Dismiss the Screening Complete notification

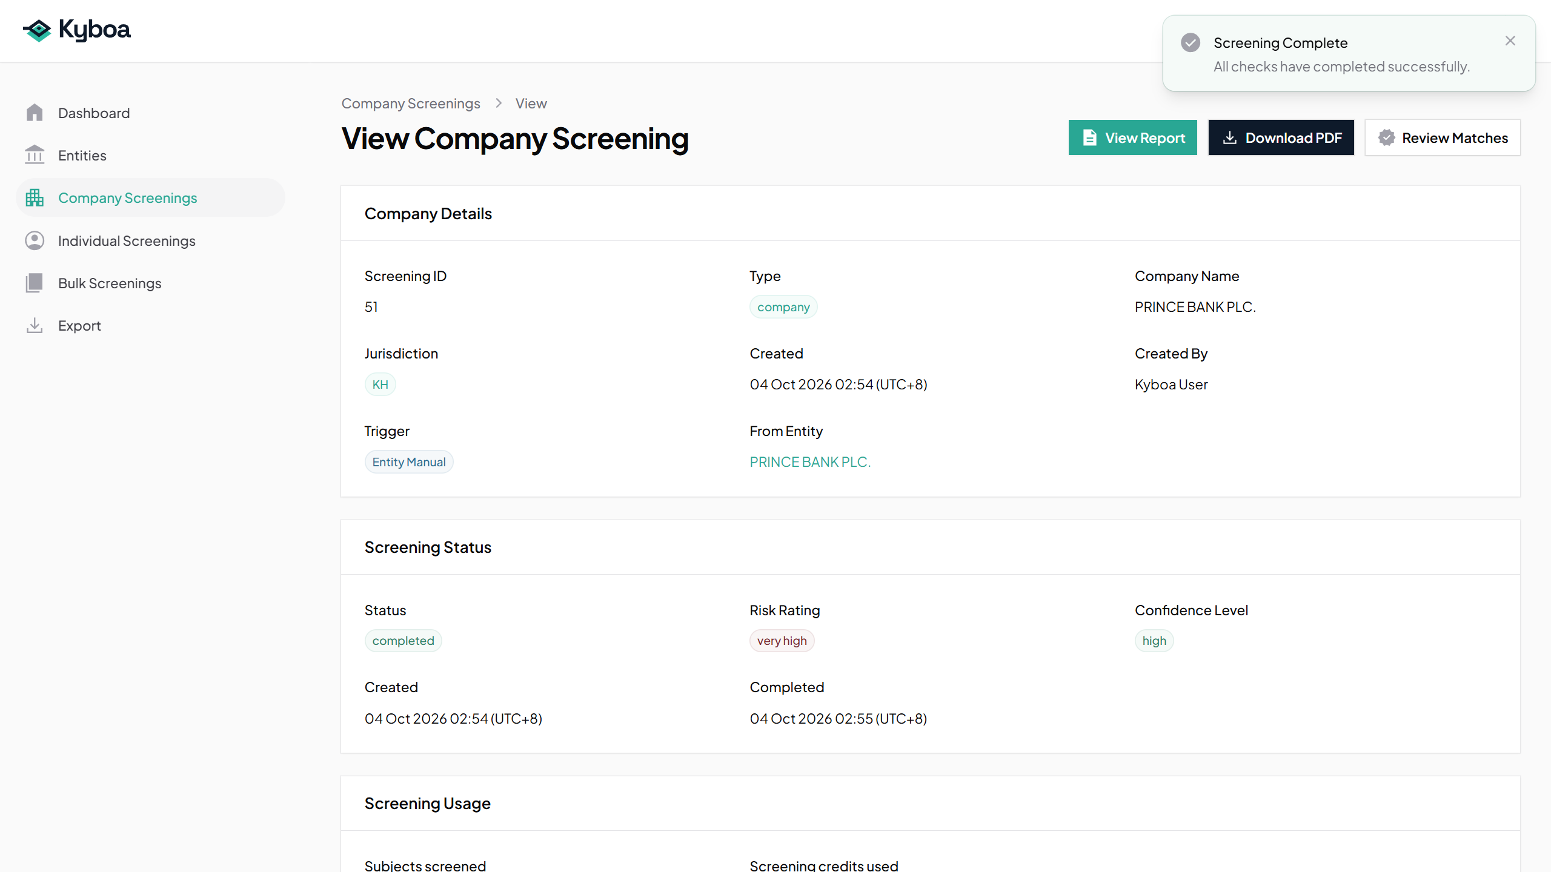coord(1510,41)
